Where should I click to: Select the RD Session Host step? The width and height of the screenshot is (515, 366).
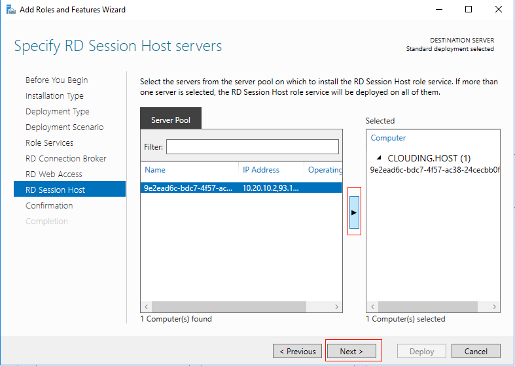(69, 189)
